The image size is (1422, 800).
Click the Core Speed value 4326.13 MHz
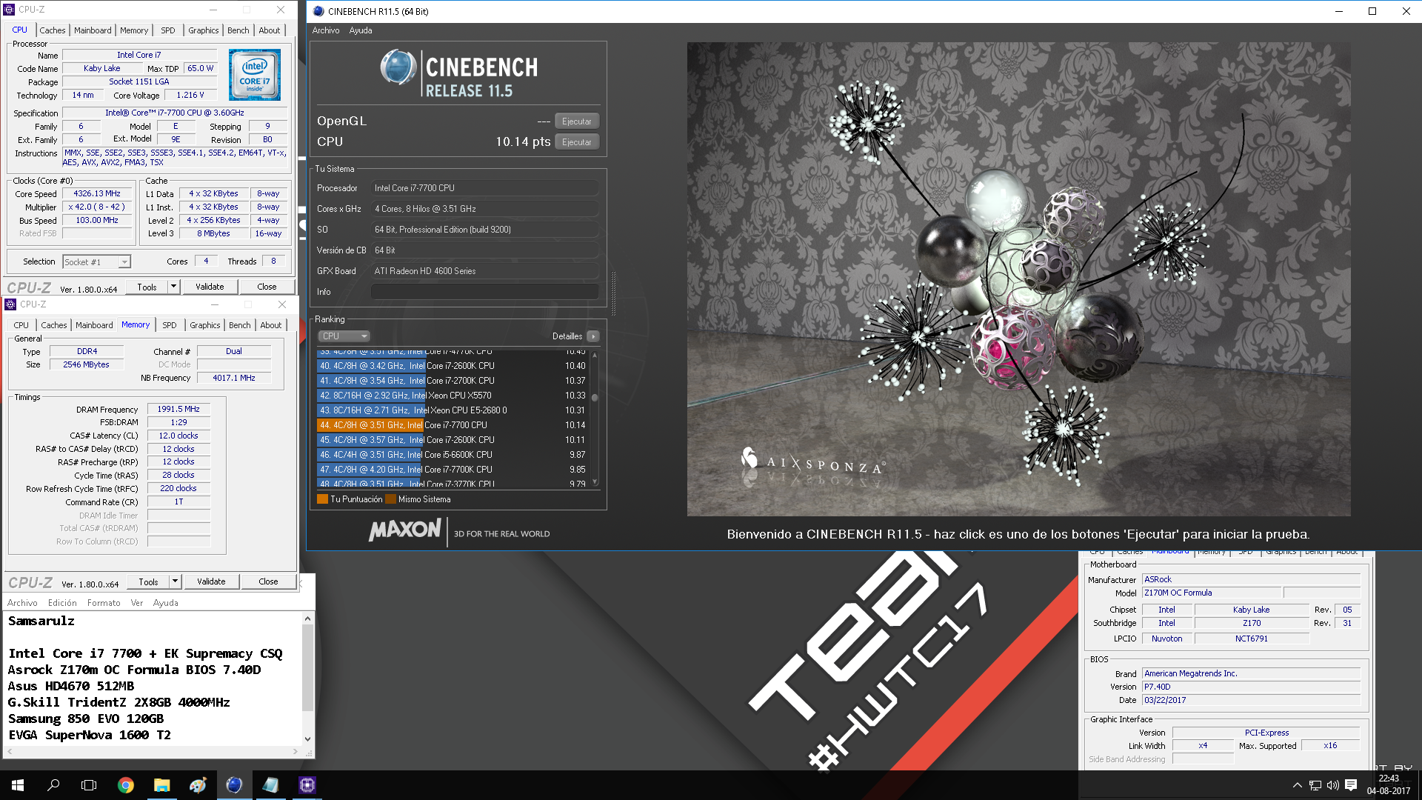point(97,194)
